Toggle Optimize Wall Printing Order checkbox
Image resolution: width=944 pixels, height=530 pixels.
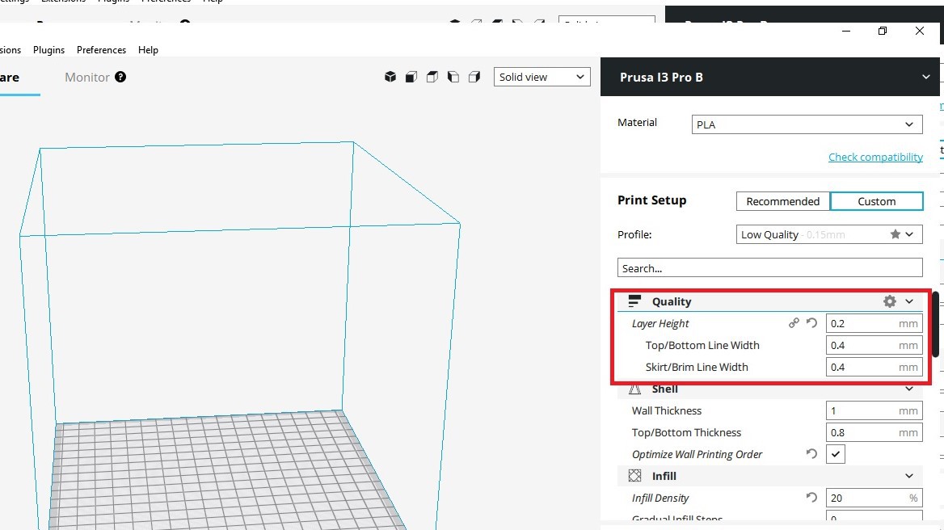(x=836, y=454)
